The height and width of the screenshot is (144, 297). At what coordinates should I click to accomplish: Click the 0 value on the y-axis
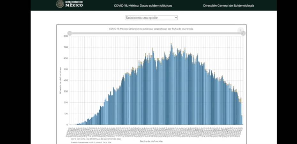[67, 125]
